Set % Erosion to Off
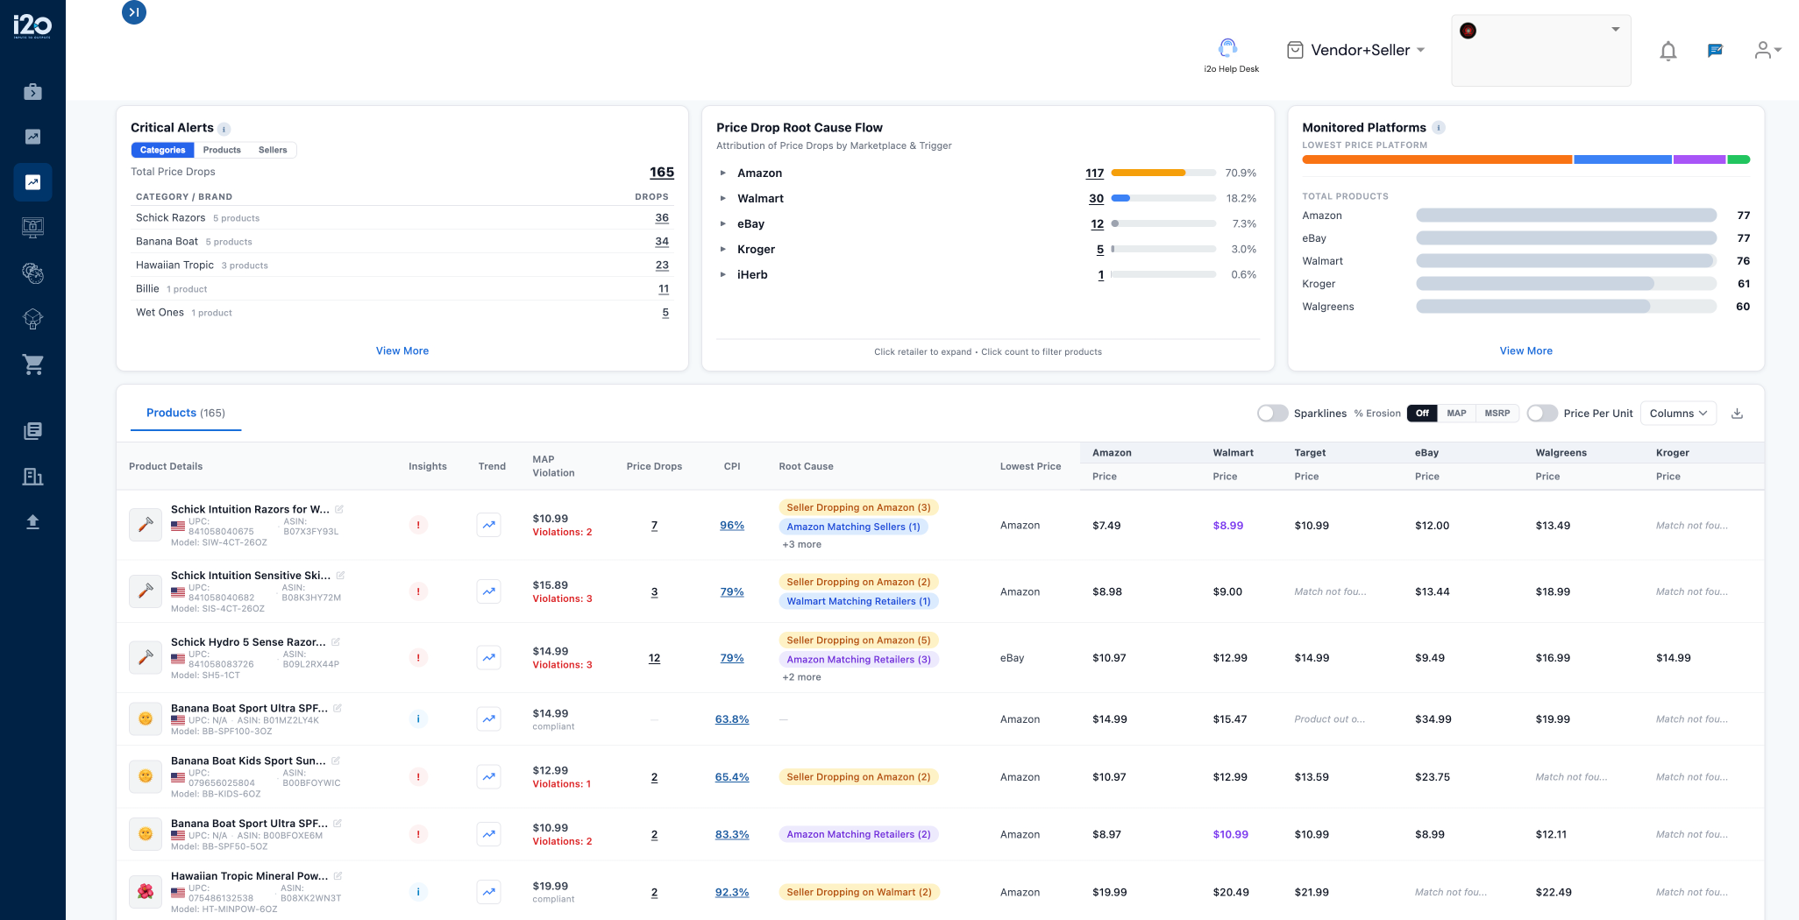Screen dimensions: 1799x920 point(1422,414)
